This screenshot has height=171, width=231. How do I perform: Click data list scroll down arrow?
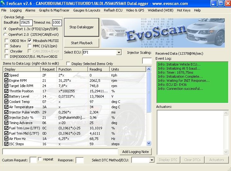[x=149, y=143]
